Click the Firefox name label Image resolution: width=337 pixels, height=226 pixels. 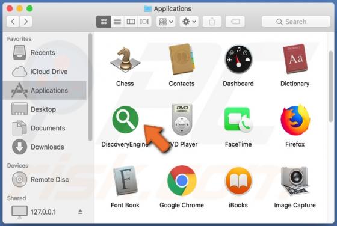(295, 144)
